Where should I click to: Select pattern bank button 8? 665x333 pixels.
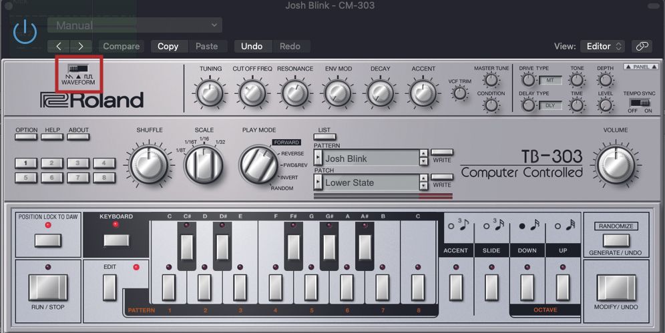(104, 178)
